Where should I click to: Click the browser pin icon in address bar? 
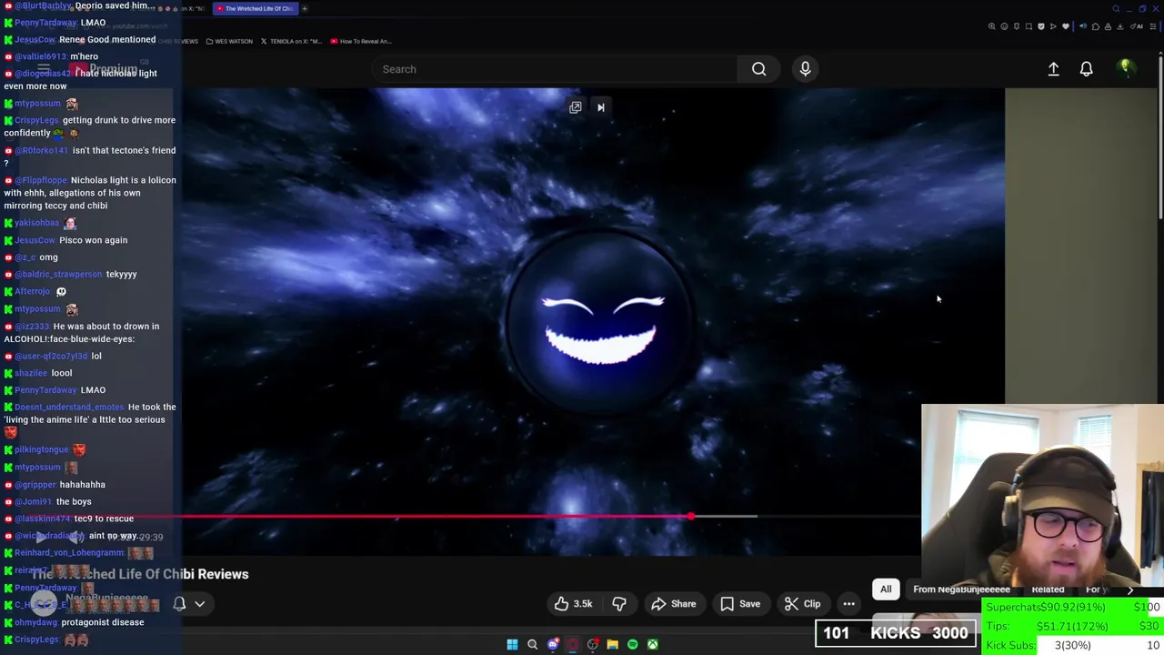point(1017,26)
